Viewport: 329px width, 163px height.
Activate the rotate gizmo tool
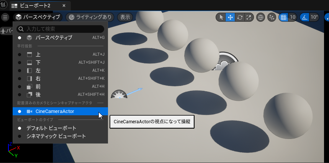pos(240,17)
